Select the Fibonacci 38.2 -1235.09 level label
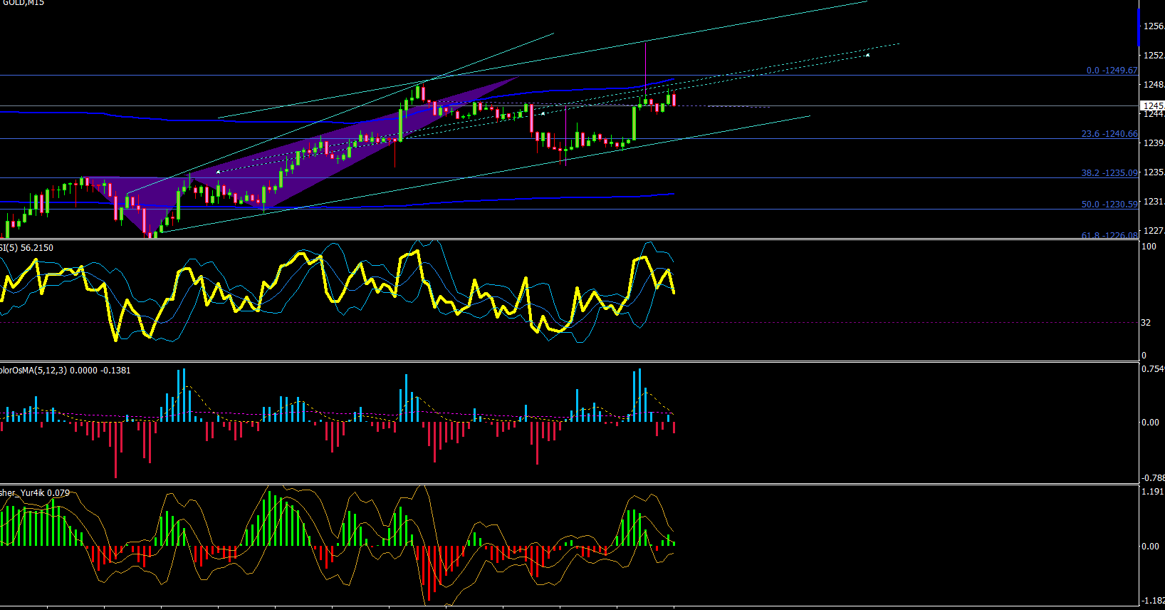This screenshot has height=610, width=1165. (x=1109, y=173)
